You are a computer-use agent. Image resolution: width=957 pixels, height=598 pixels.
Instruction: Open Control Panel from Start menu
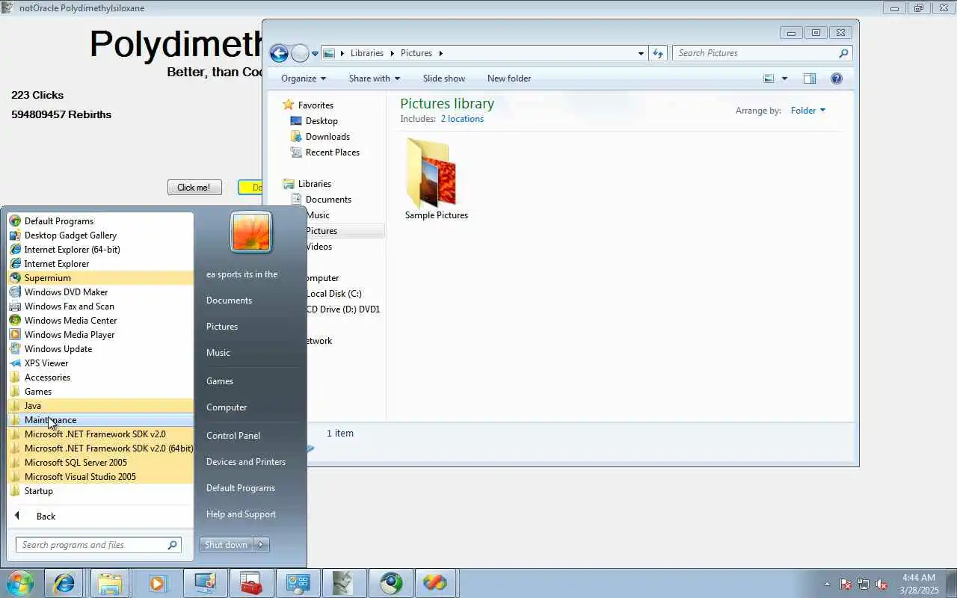coord(233,436)
